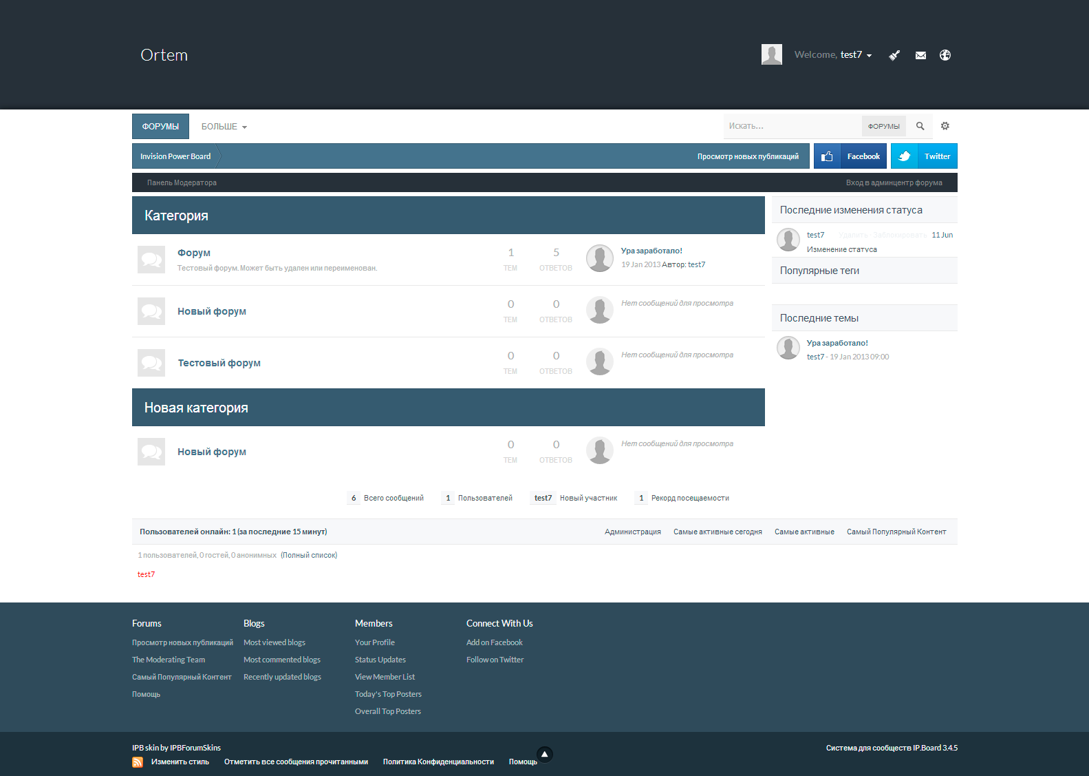Click Просмотр новых публикаций in breadcrumb bar
This screenshot has width=1089, height=776.
click(x=748, y=156)
